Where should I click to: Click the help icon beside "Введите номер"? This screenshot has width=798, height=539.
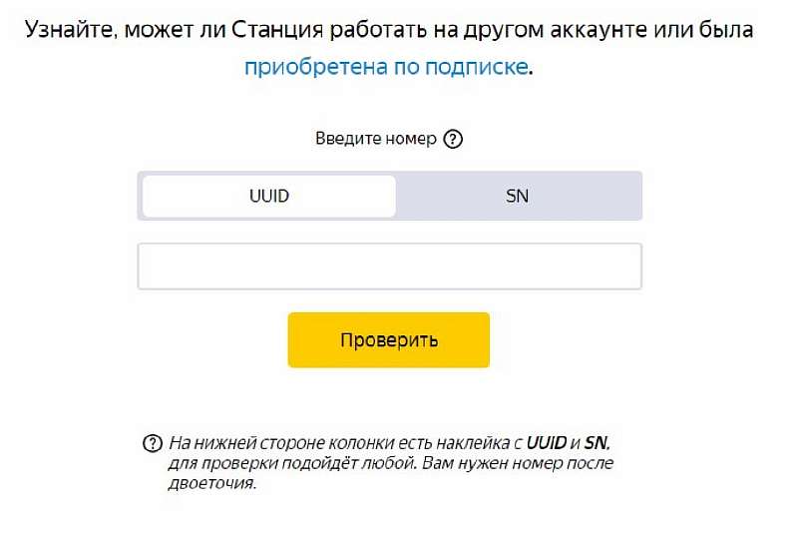[454, 139]
